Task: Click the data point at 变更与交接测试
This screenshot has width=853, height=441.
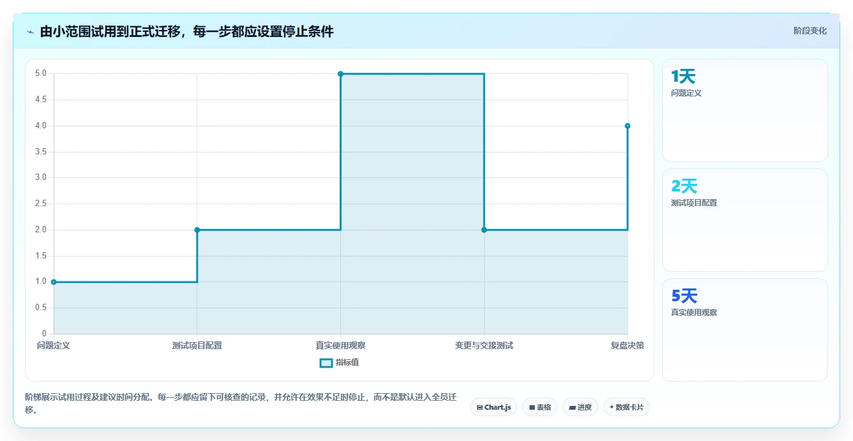Action: coord(484,230)
